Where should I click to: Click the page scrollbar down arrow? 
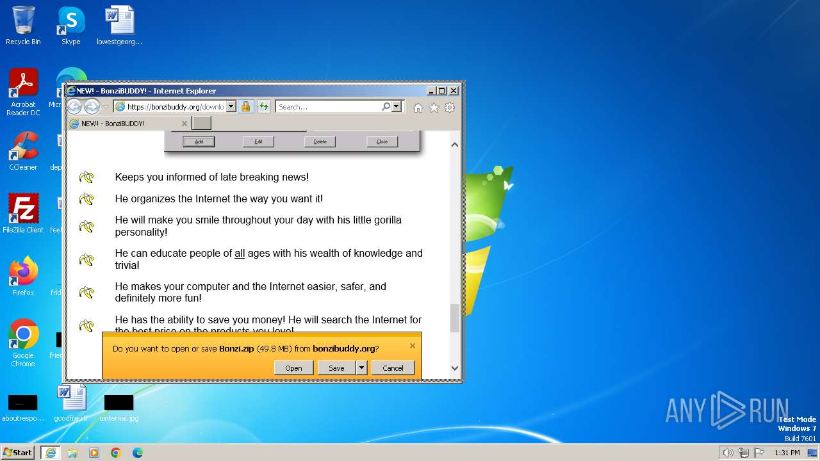pos(455,368)
